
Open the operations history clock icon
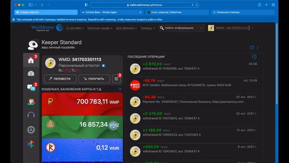pos(254,57)
